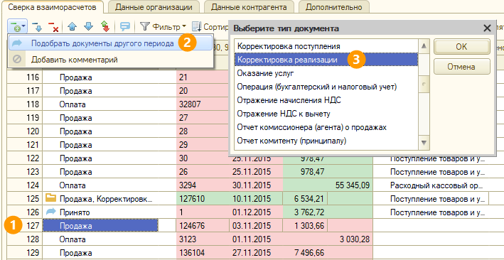Click Расходный кассовый ор… cell
504x260 pixels.
click(437, 185)
